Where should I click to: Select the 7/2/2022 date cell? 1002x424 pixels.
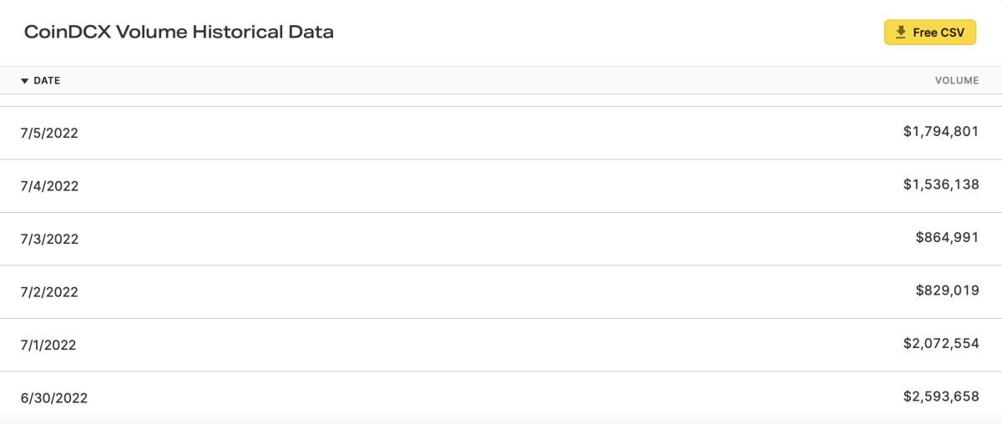pyautogui.click(x=49, y=292)
